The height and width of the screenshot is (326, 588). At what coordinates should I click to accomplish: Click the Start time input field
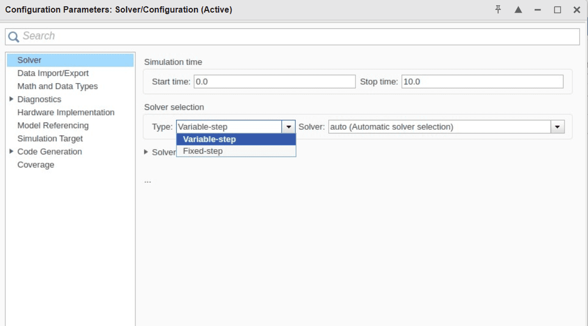coord(274,82)
